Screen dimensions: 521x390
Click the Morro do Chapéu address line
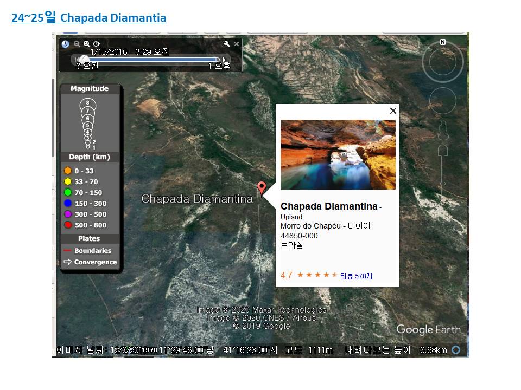326,226
